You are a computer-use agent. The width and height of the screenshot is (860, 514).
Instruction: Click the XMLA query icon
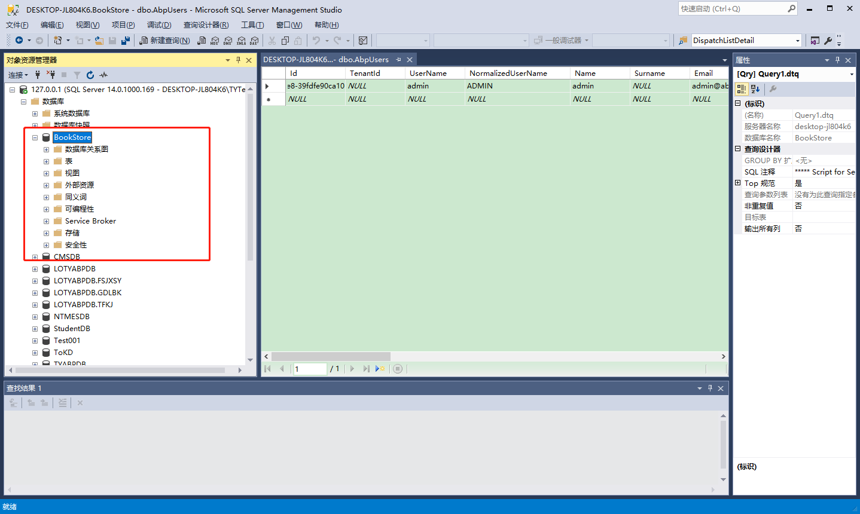[x=241, y=40]
